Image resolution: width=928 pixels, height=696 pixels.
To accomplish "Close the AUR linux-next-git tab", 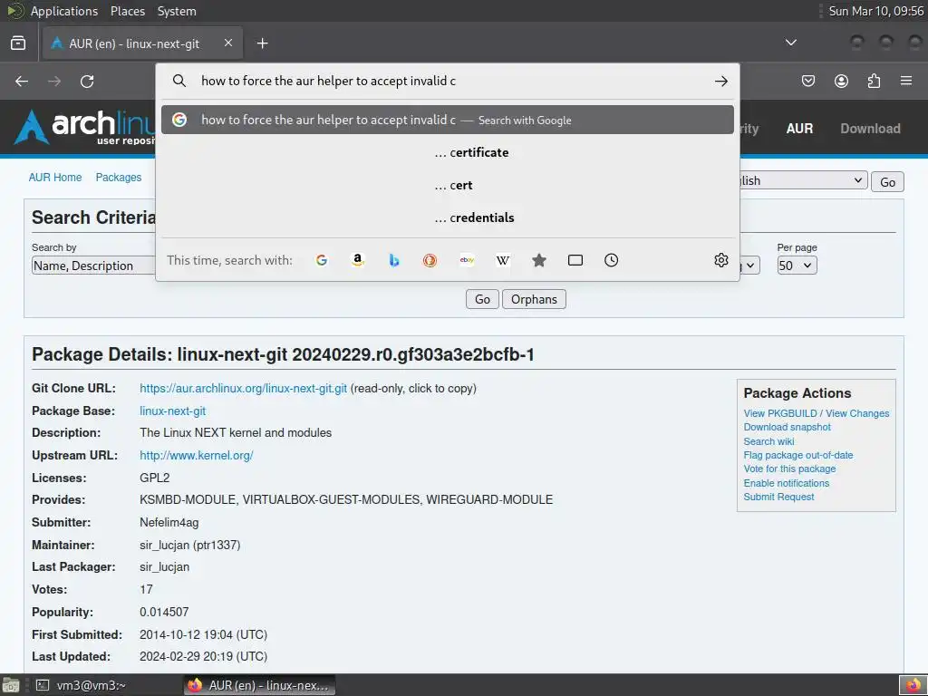I will tap(227, 43).
